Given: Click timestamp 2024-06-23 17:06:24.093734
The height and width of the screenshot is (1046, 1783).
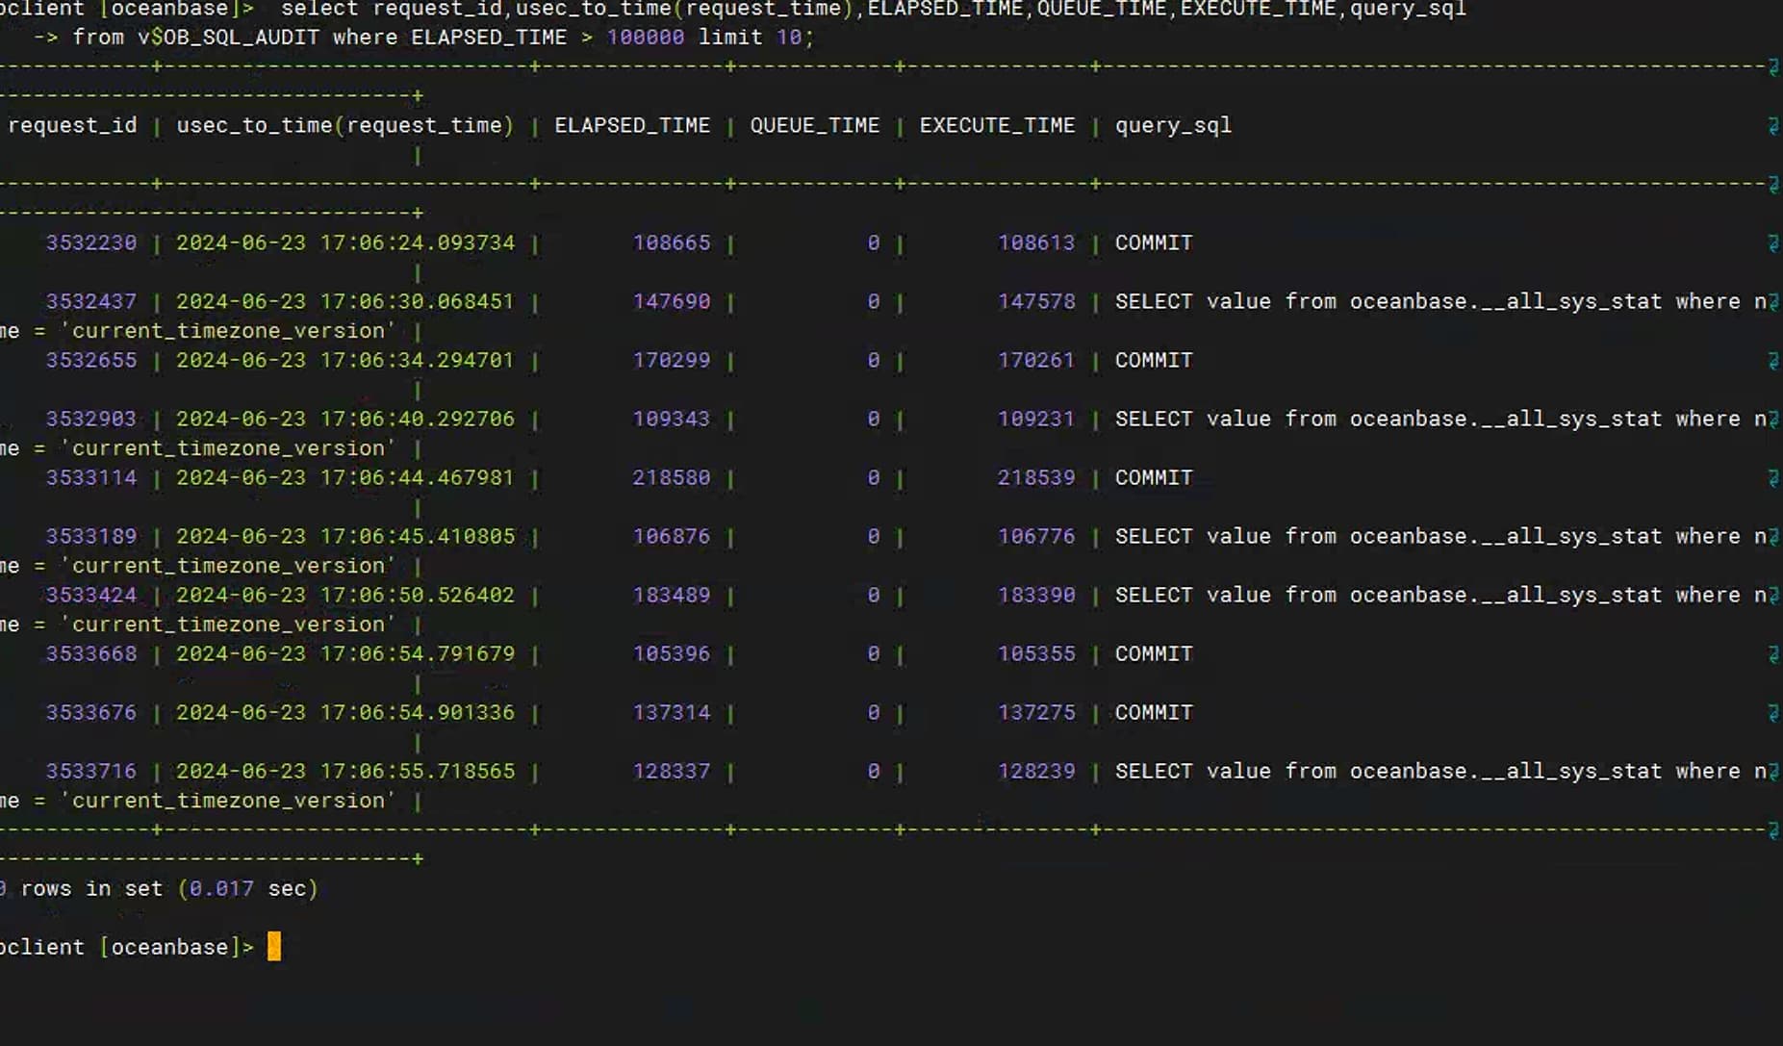Looking at the screenshot, I should (345, 242).
